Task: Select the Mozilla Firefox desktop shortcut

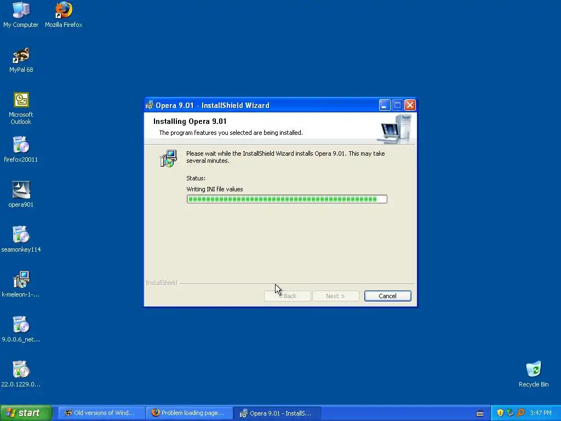Action: point(64,15)
